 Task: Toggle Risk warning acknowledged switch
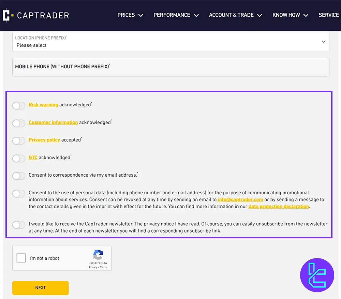pos(19,106)
